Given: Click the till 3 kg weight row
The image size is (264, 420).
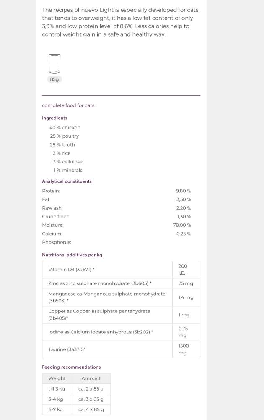Looking at the screenshot, I should pos(76,388).
